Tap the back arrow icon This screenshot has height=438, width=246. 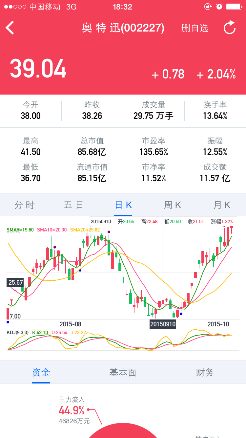pos(10,28)
